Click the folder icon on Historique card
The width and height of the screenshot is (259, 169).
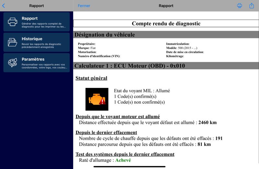pos(12,42)
